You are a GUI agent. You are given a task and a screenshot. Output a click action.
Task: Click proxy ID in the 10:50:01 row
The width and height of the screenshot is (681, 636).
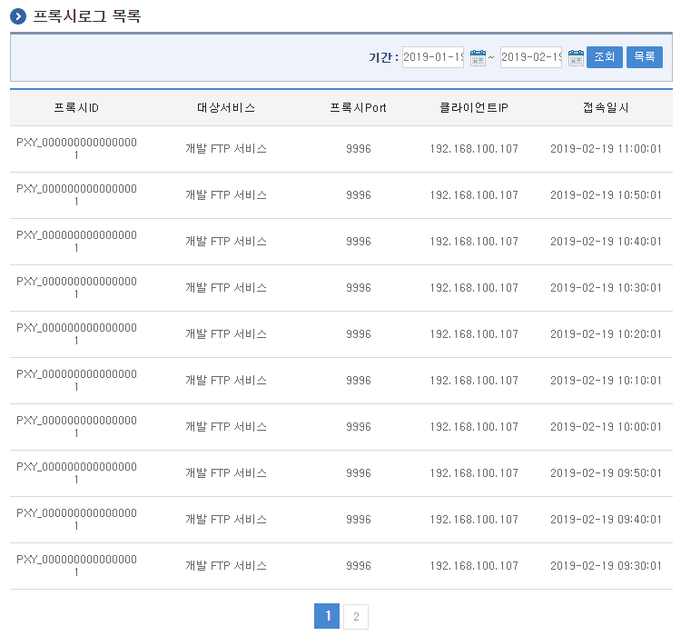(76, 195)
